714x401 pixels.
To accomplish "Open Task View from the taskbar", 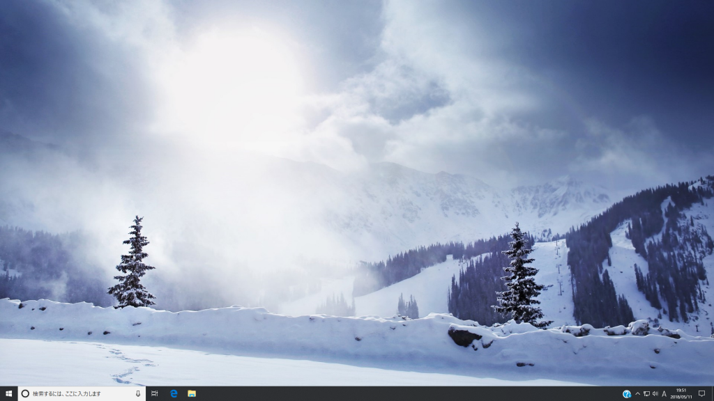I will [x=155, y=393].
